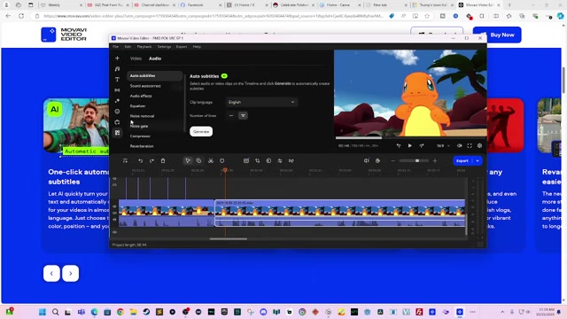
Task: Click previous carousel arrow on webpage
Action: (51, 274)
